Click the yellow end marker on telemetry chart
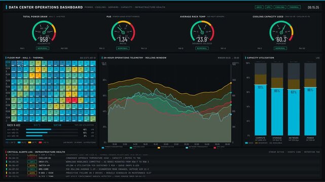This screenshot has height=182, width=325. (231, 83)
